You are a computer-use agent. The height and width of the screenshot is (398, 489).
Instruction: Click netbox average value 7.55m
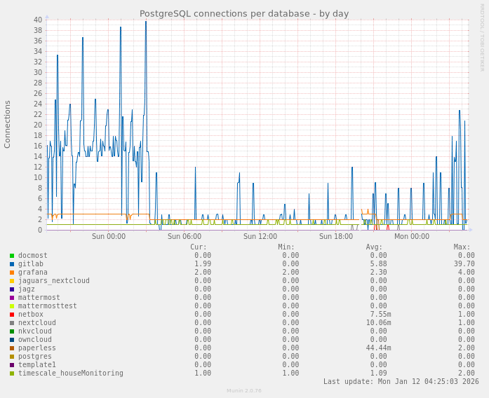click(x=380, y=314)
